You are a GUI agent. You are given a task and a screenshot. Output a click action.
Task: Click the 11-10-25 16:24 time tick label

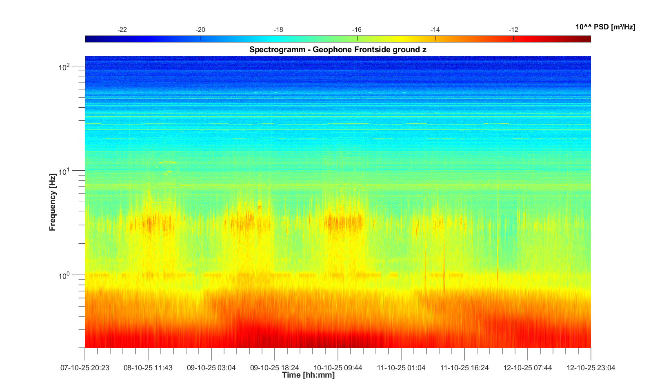coord(464,368)
